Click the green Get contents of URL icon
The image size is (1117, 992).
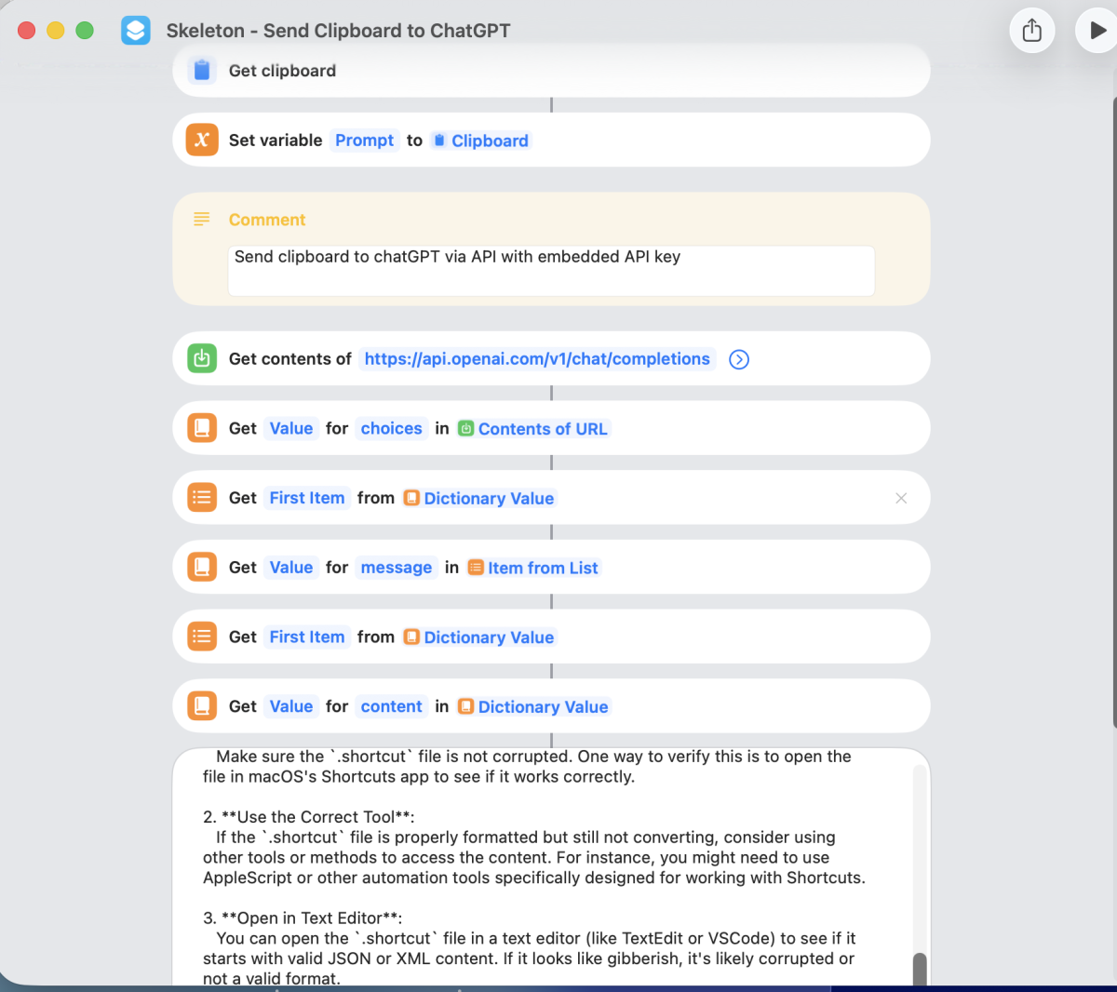(x=202, y=359)
